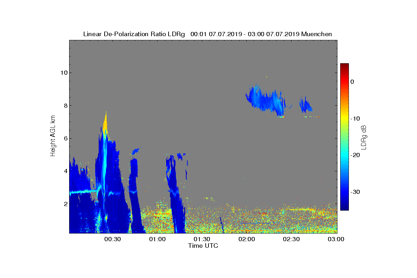Click the large blue cirrus cloud near 8 km
Viewport: 417px width, 278px height.
pyautogui.click(x=266, y=100)
